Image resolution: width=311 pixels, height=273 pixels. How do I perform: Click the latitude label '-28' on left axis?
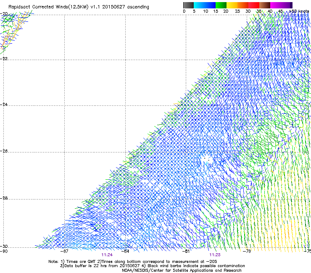coord(4,198)
